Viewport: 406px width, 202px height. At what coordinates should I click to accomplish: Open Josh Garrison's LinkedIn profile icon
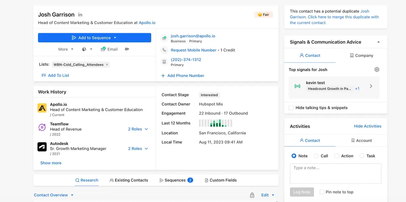80,15
